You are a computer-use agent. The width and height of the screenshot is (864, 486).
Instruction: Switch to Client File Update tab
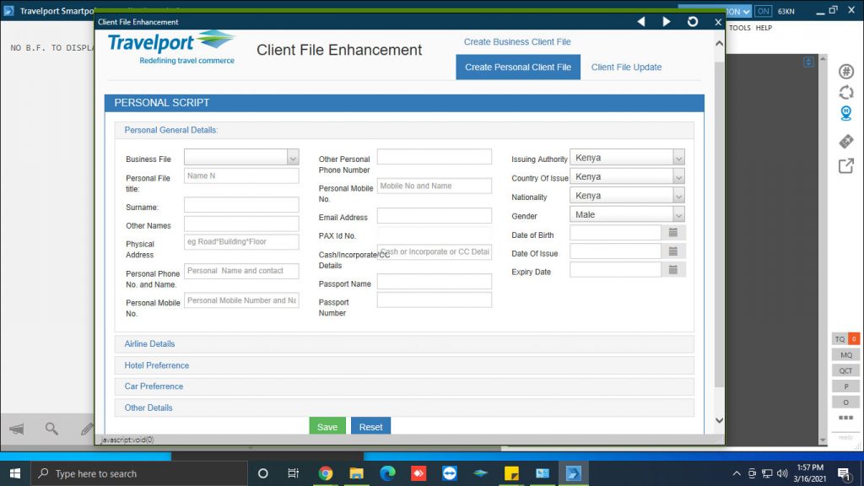(x=626, y=67)
